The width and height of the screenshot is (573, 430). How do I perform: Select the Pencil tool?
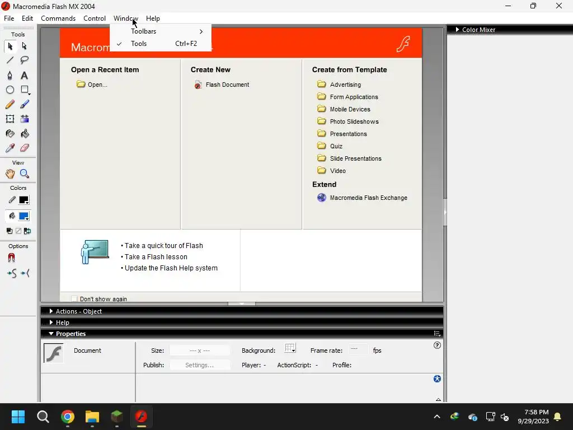click(10, 105)
